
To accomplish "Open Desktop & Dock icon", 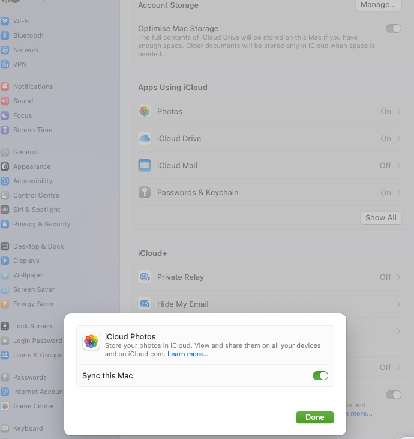I will (x=5, y=246).
